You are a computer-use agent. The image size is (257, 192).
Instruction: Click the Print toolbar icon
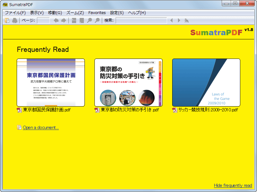[15, 20]
